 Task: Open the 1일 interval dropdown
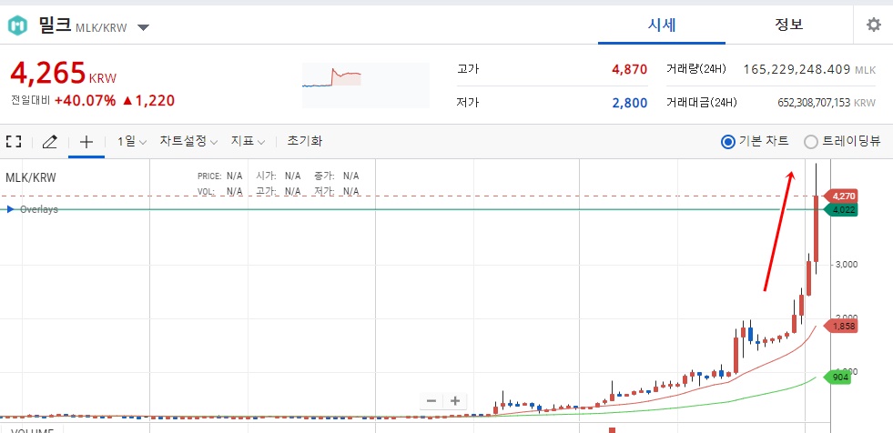click(132, 141)
